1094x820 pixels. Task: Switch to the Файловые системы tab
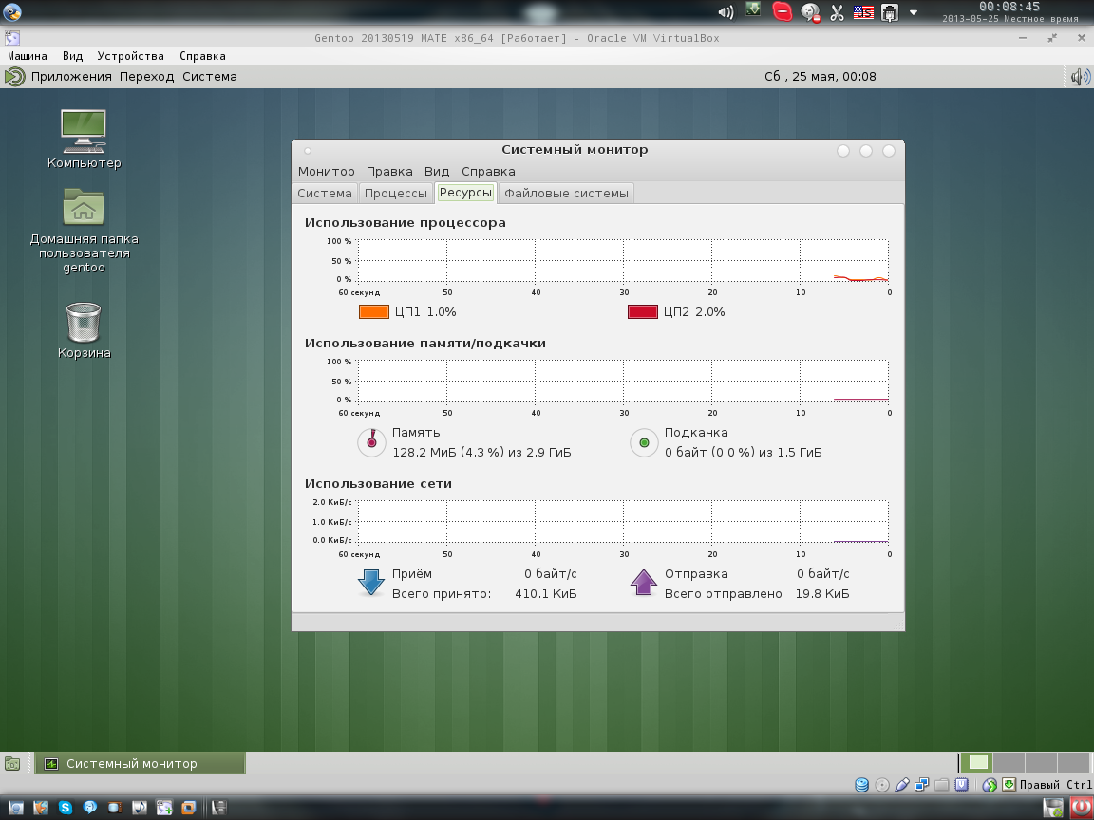click(x=567, y=194)
